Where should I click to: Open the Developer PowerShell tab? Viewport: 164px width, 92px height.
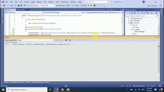click(17, 82)
